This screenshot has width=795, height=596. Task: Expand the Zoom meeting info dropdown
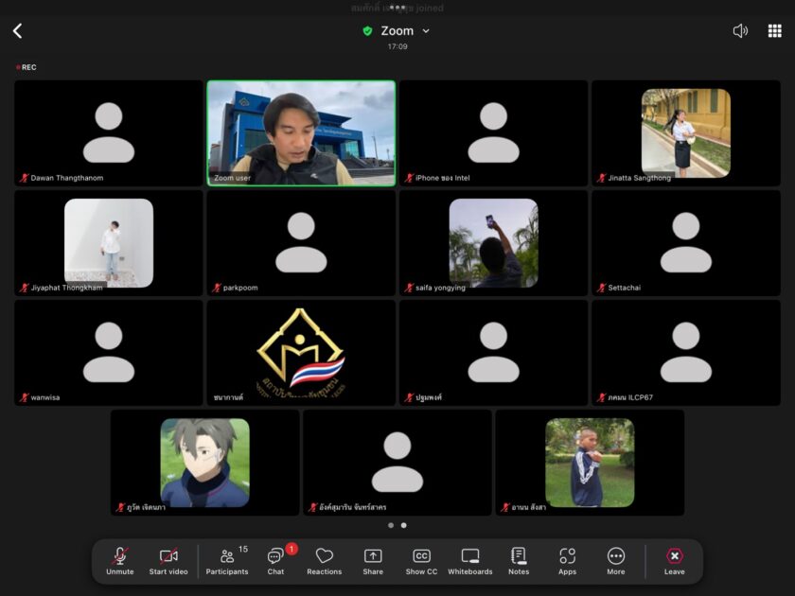coord(397,31)
